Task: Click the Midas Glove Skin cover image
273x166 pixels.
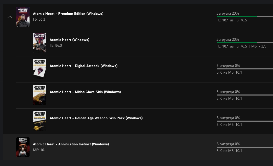Action: coord(39,95)
